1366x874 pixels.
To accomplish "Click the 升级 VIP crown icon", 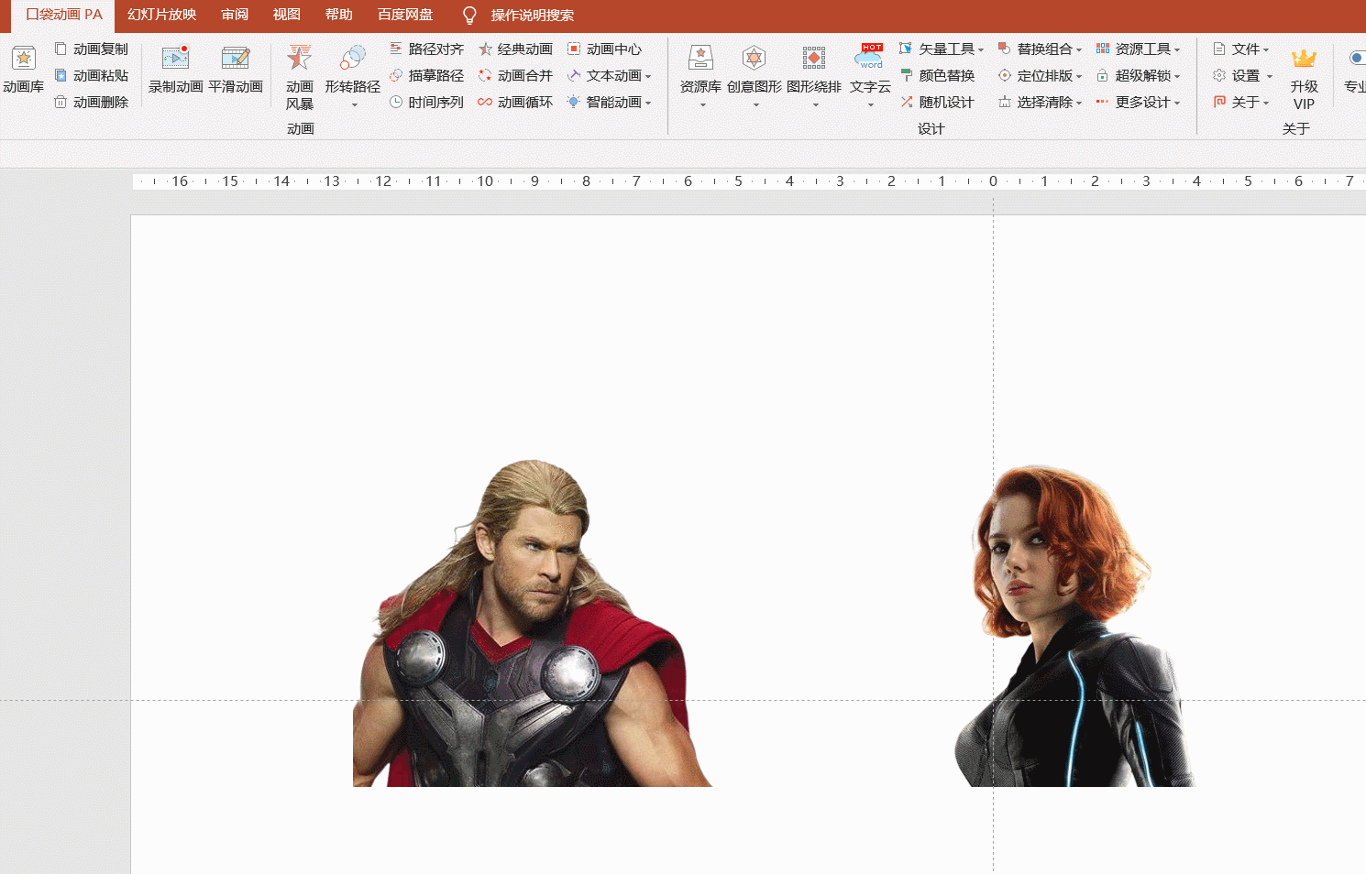I will (1304, 59).
